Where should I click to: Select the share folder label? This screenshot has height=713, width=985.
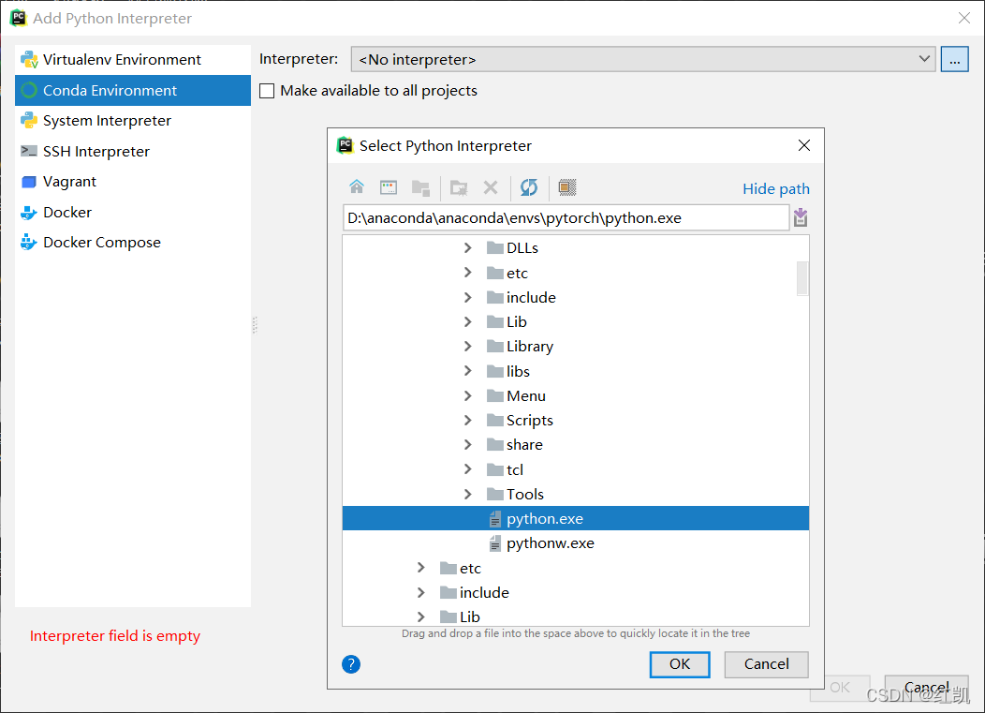point(524,444)
